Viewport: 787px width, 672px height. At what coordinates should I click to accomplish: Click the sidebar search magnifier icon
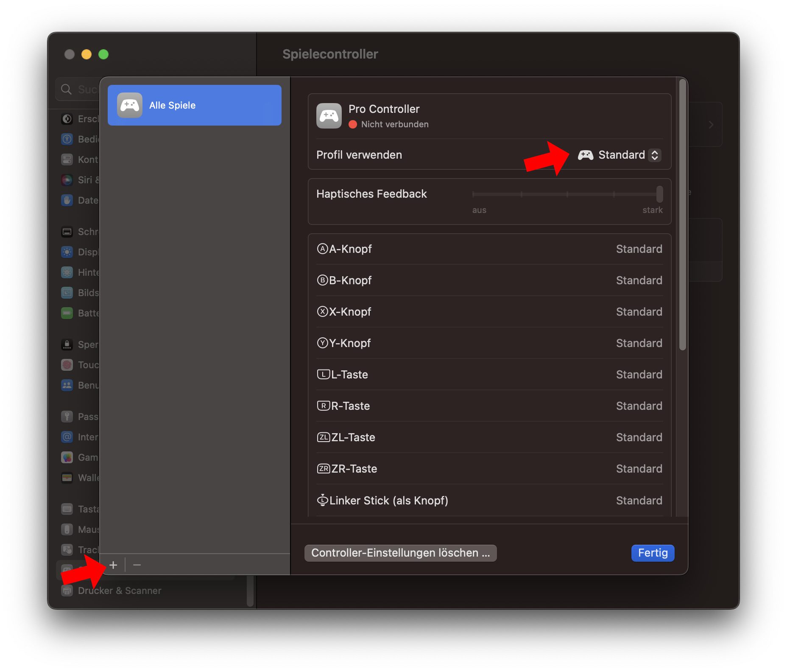[x=66, y=89]
